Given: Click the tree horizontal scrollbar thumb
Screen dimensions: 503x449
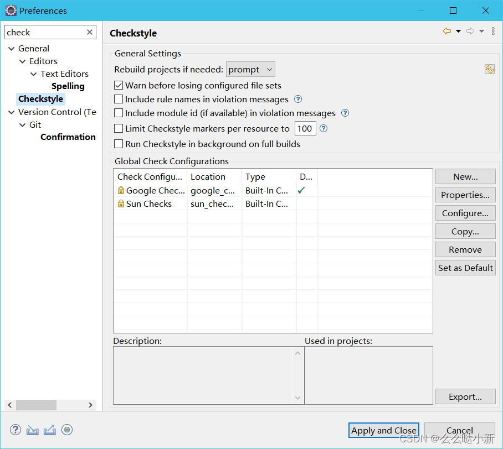Looking at the screenshot, I should point(36,405).
